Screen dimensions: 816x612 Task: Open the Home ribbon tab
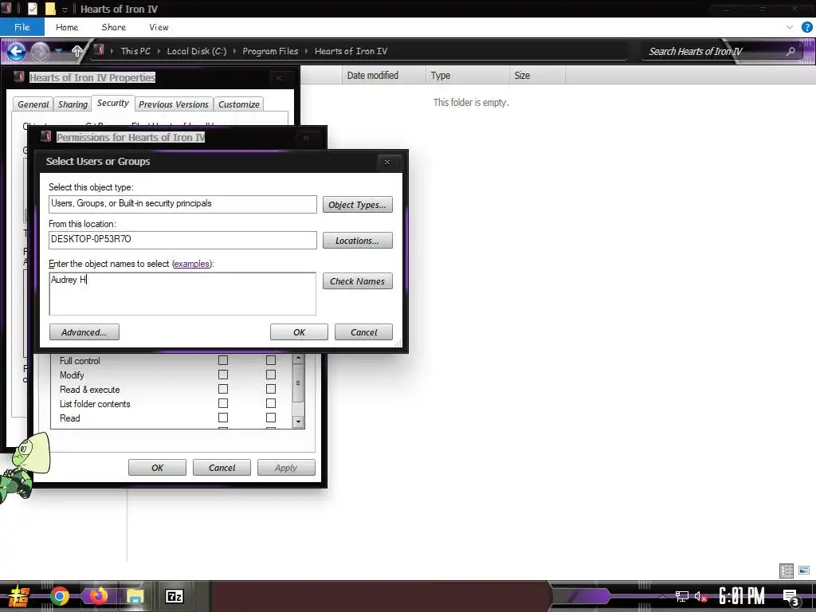[x=67, y=27]
